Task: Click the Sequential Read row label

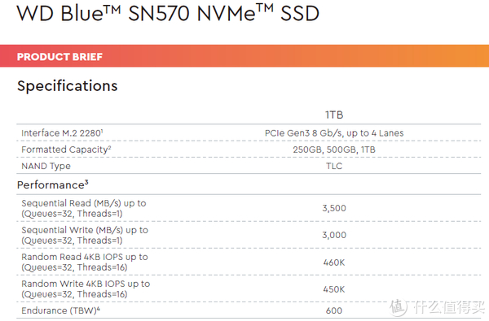Action: click(x=84, y=208)
